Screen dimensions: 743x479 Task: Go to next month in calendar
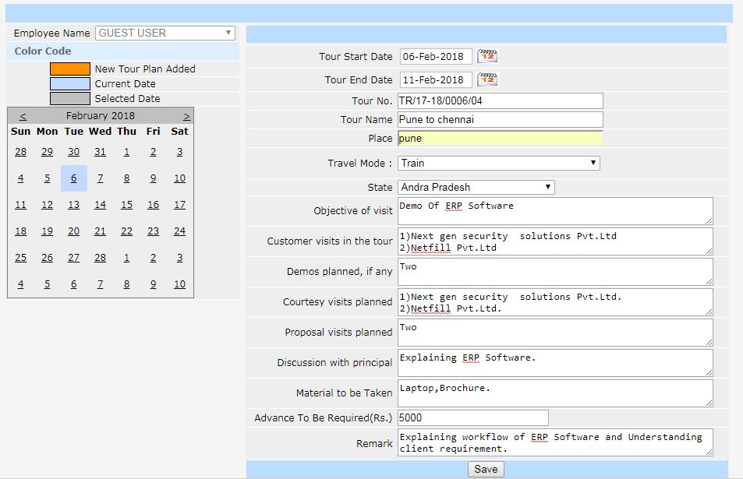[x=186, y=116]
